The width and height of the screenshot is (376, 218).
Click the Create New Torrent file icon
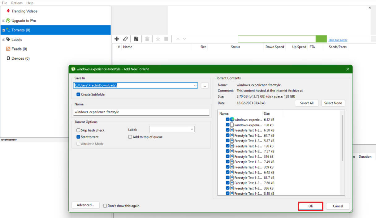136,39
